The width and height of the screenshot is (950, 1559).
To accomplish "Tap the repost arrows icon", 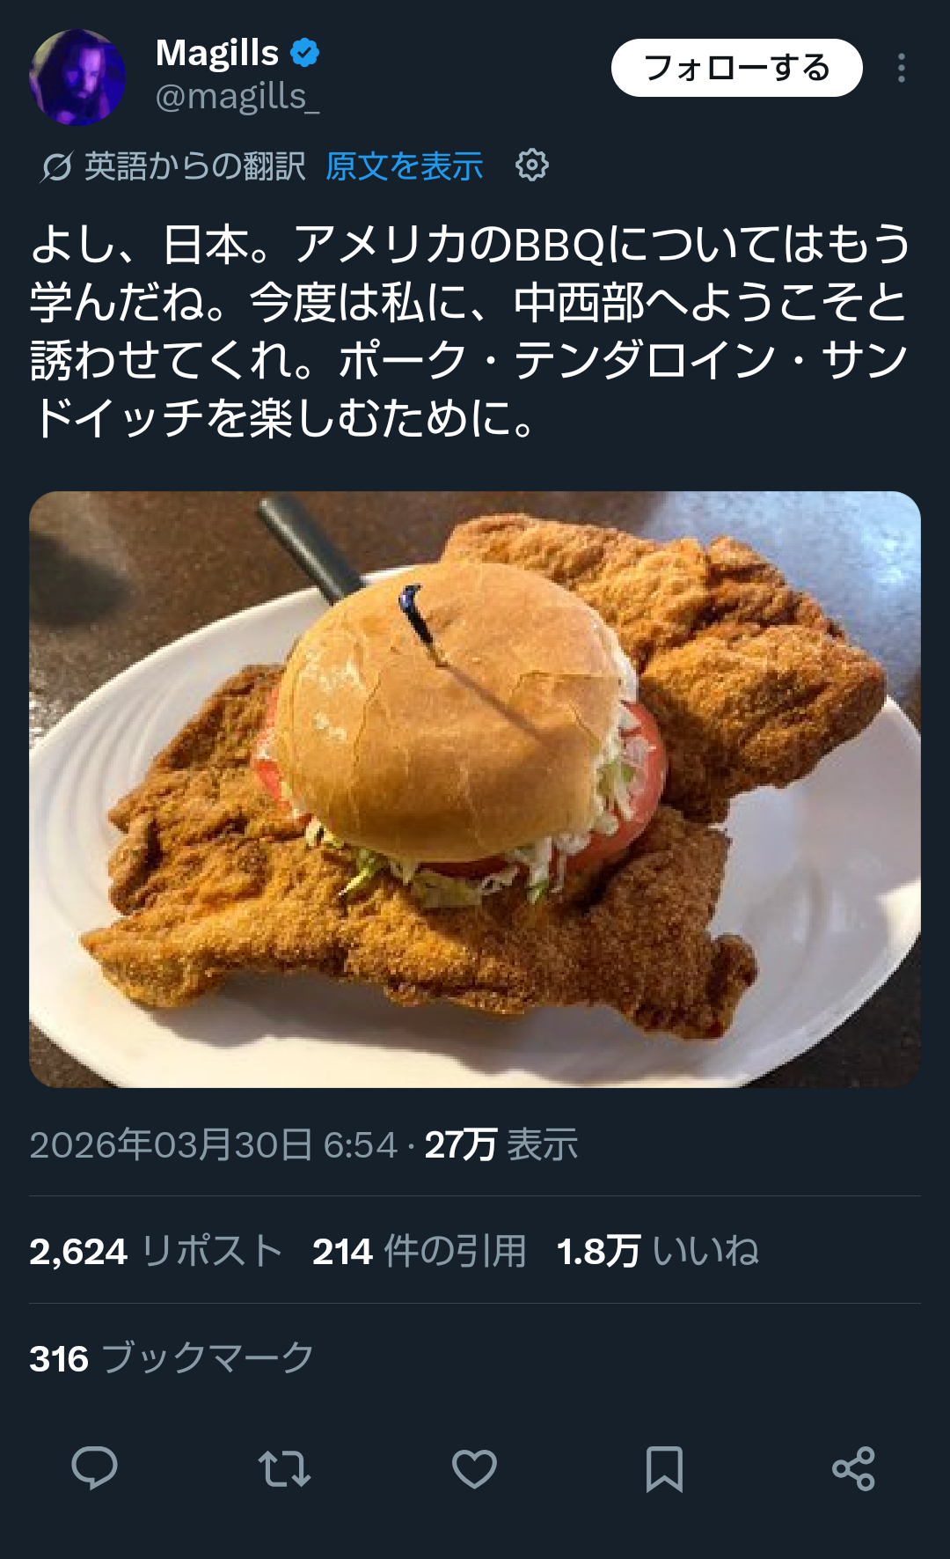I will point(284,1468).
